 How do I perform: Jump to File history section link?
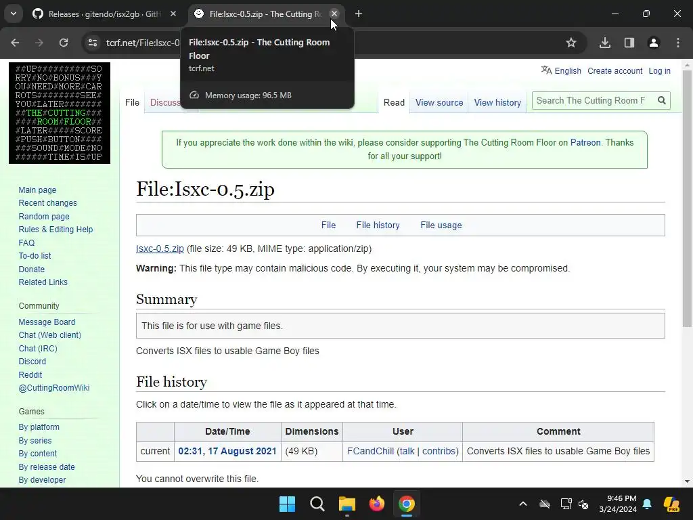pyautogui.click(x=378, y=225)
